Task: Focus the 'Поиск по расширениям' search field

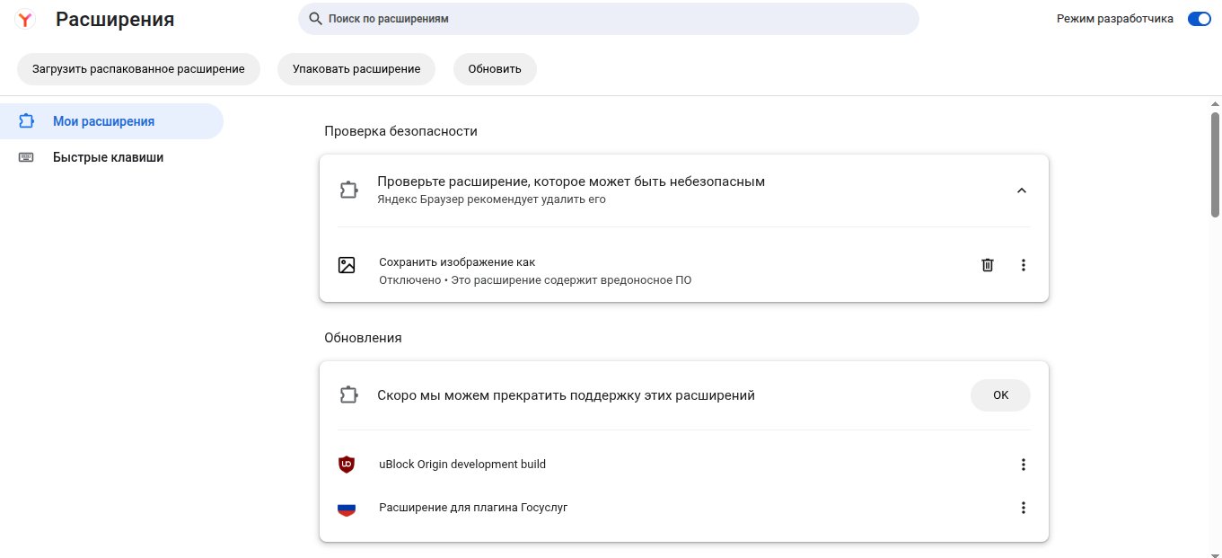Action: 611,19
